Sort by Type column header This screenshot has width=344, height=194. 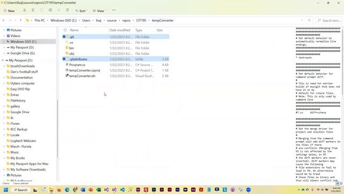point(139,30)
